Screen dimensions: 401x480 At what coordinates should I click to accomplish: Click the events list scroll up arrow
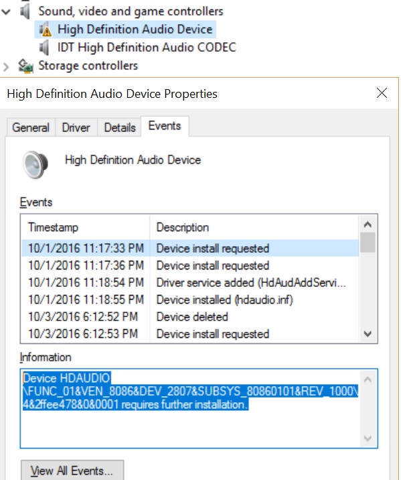368,225
